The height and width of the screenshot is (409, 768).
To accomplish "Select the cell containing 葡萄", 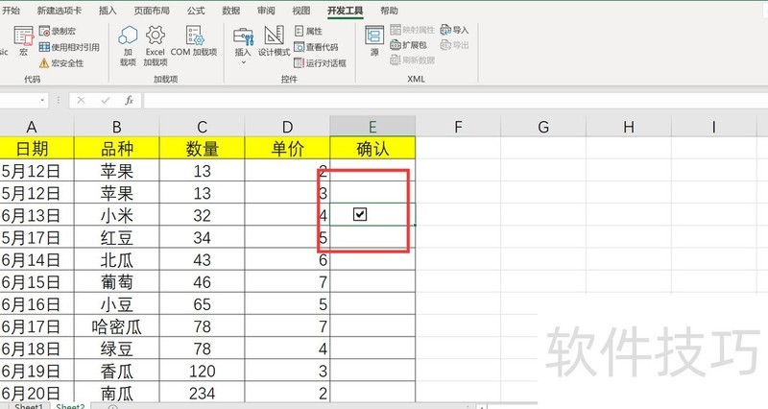I will coord(116,281).
